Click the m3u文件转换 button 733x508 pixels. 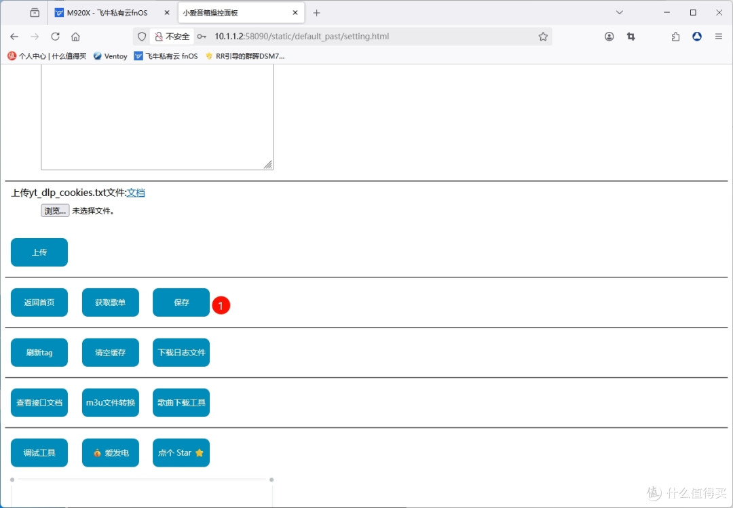(111, 402)
